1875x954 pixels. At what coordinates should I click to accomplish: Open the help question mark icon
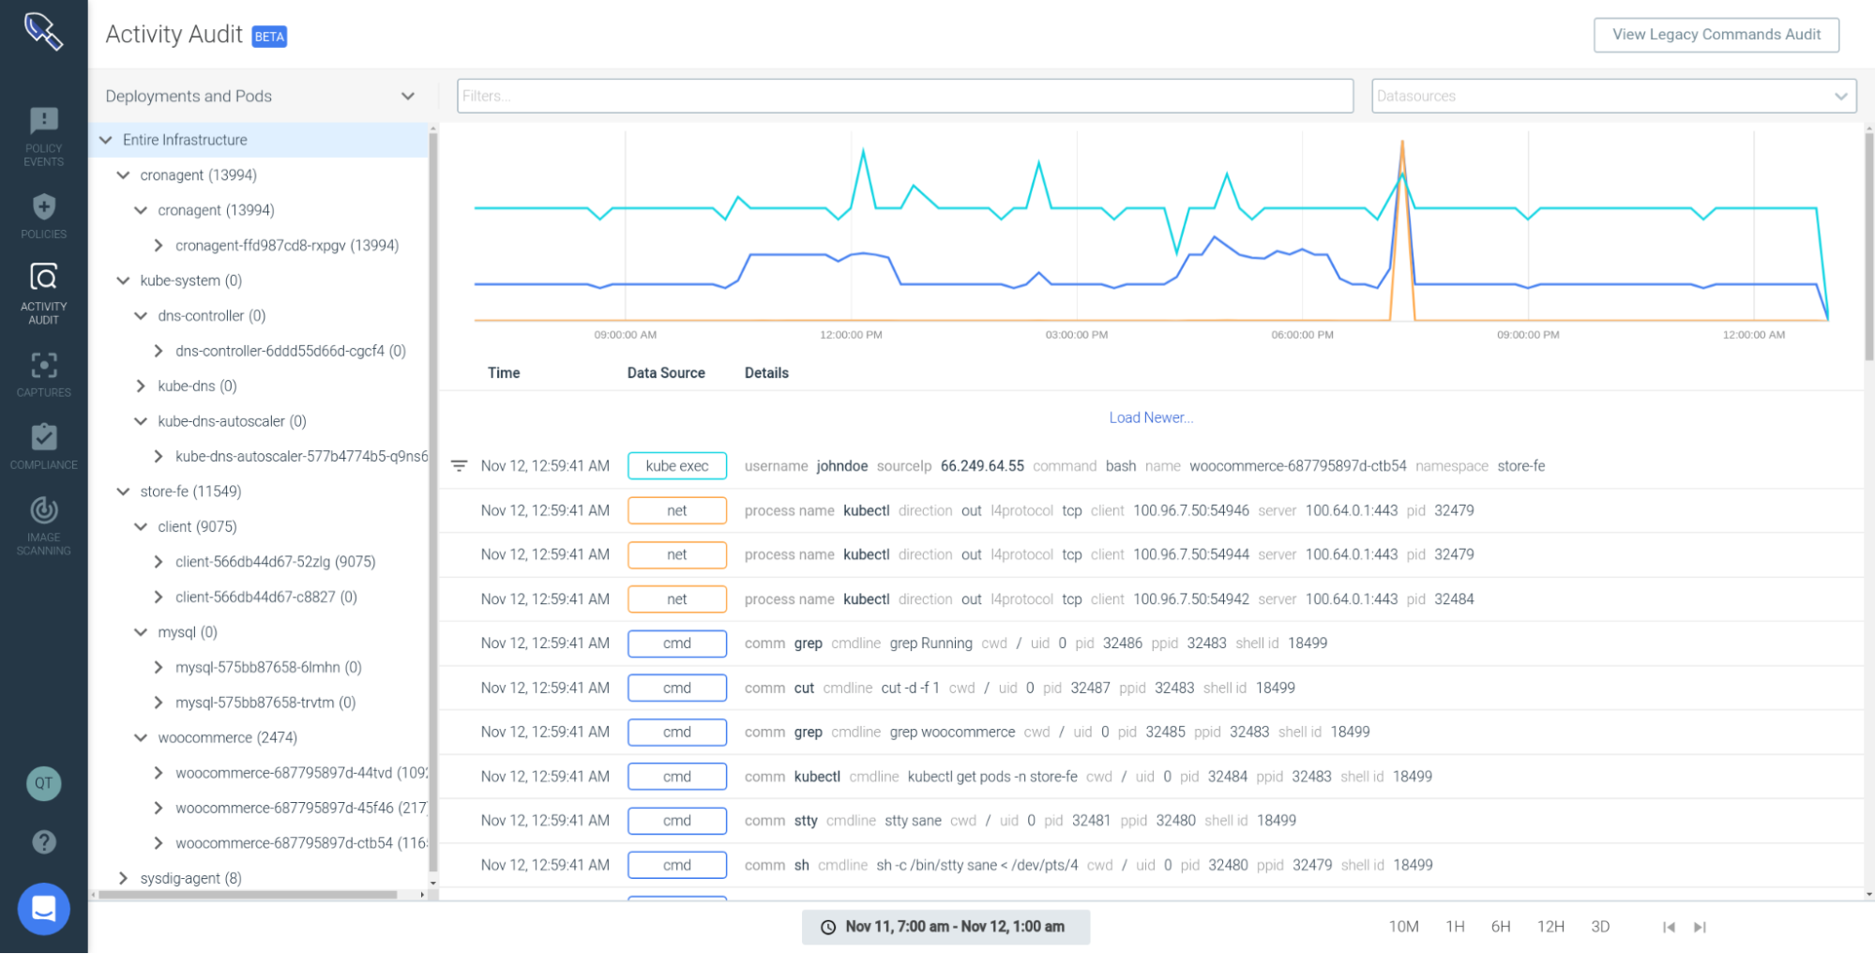[43, 841]
